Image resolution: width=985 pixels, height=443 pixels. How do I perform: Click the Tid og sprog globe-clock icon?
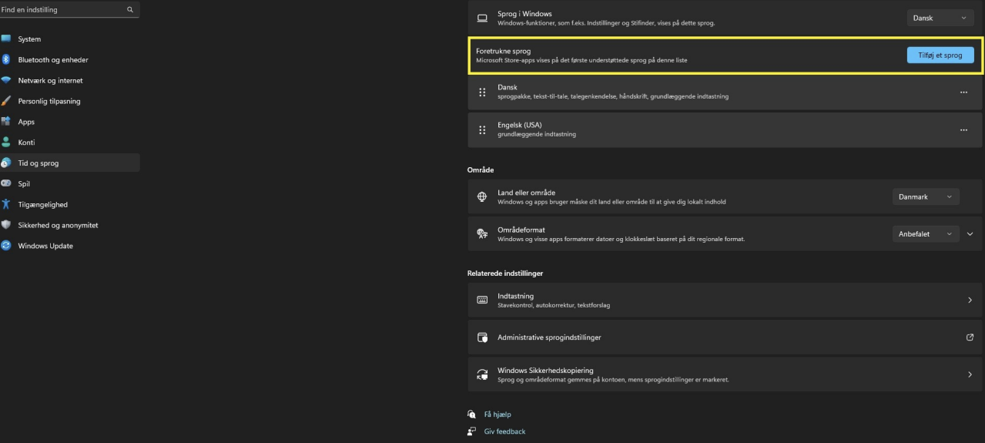(x=5, y=163)
